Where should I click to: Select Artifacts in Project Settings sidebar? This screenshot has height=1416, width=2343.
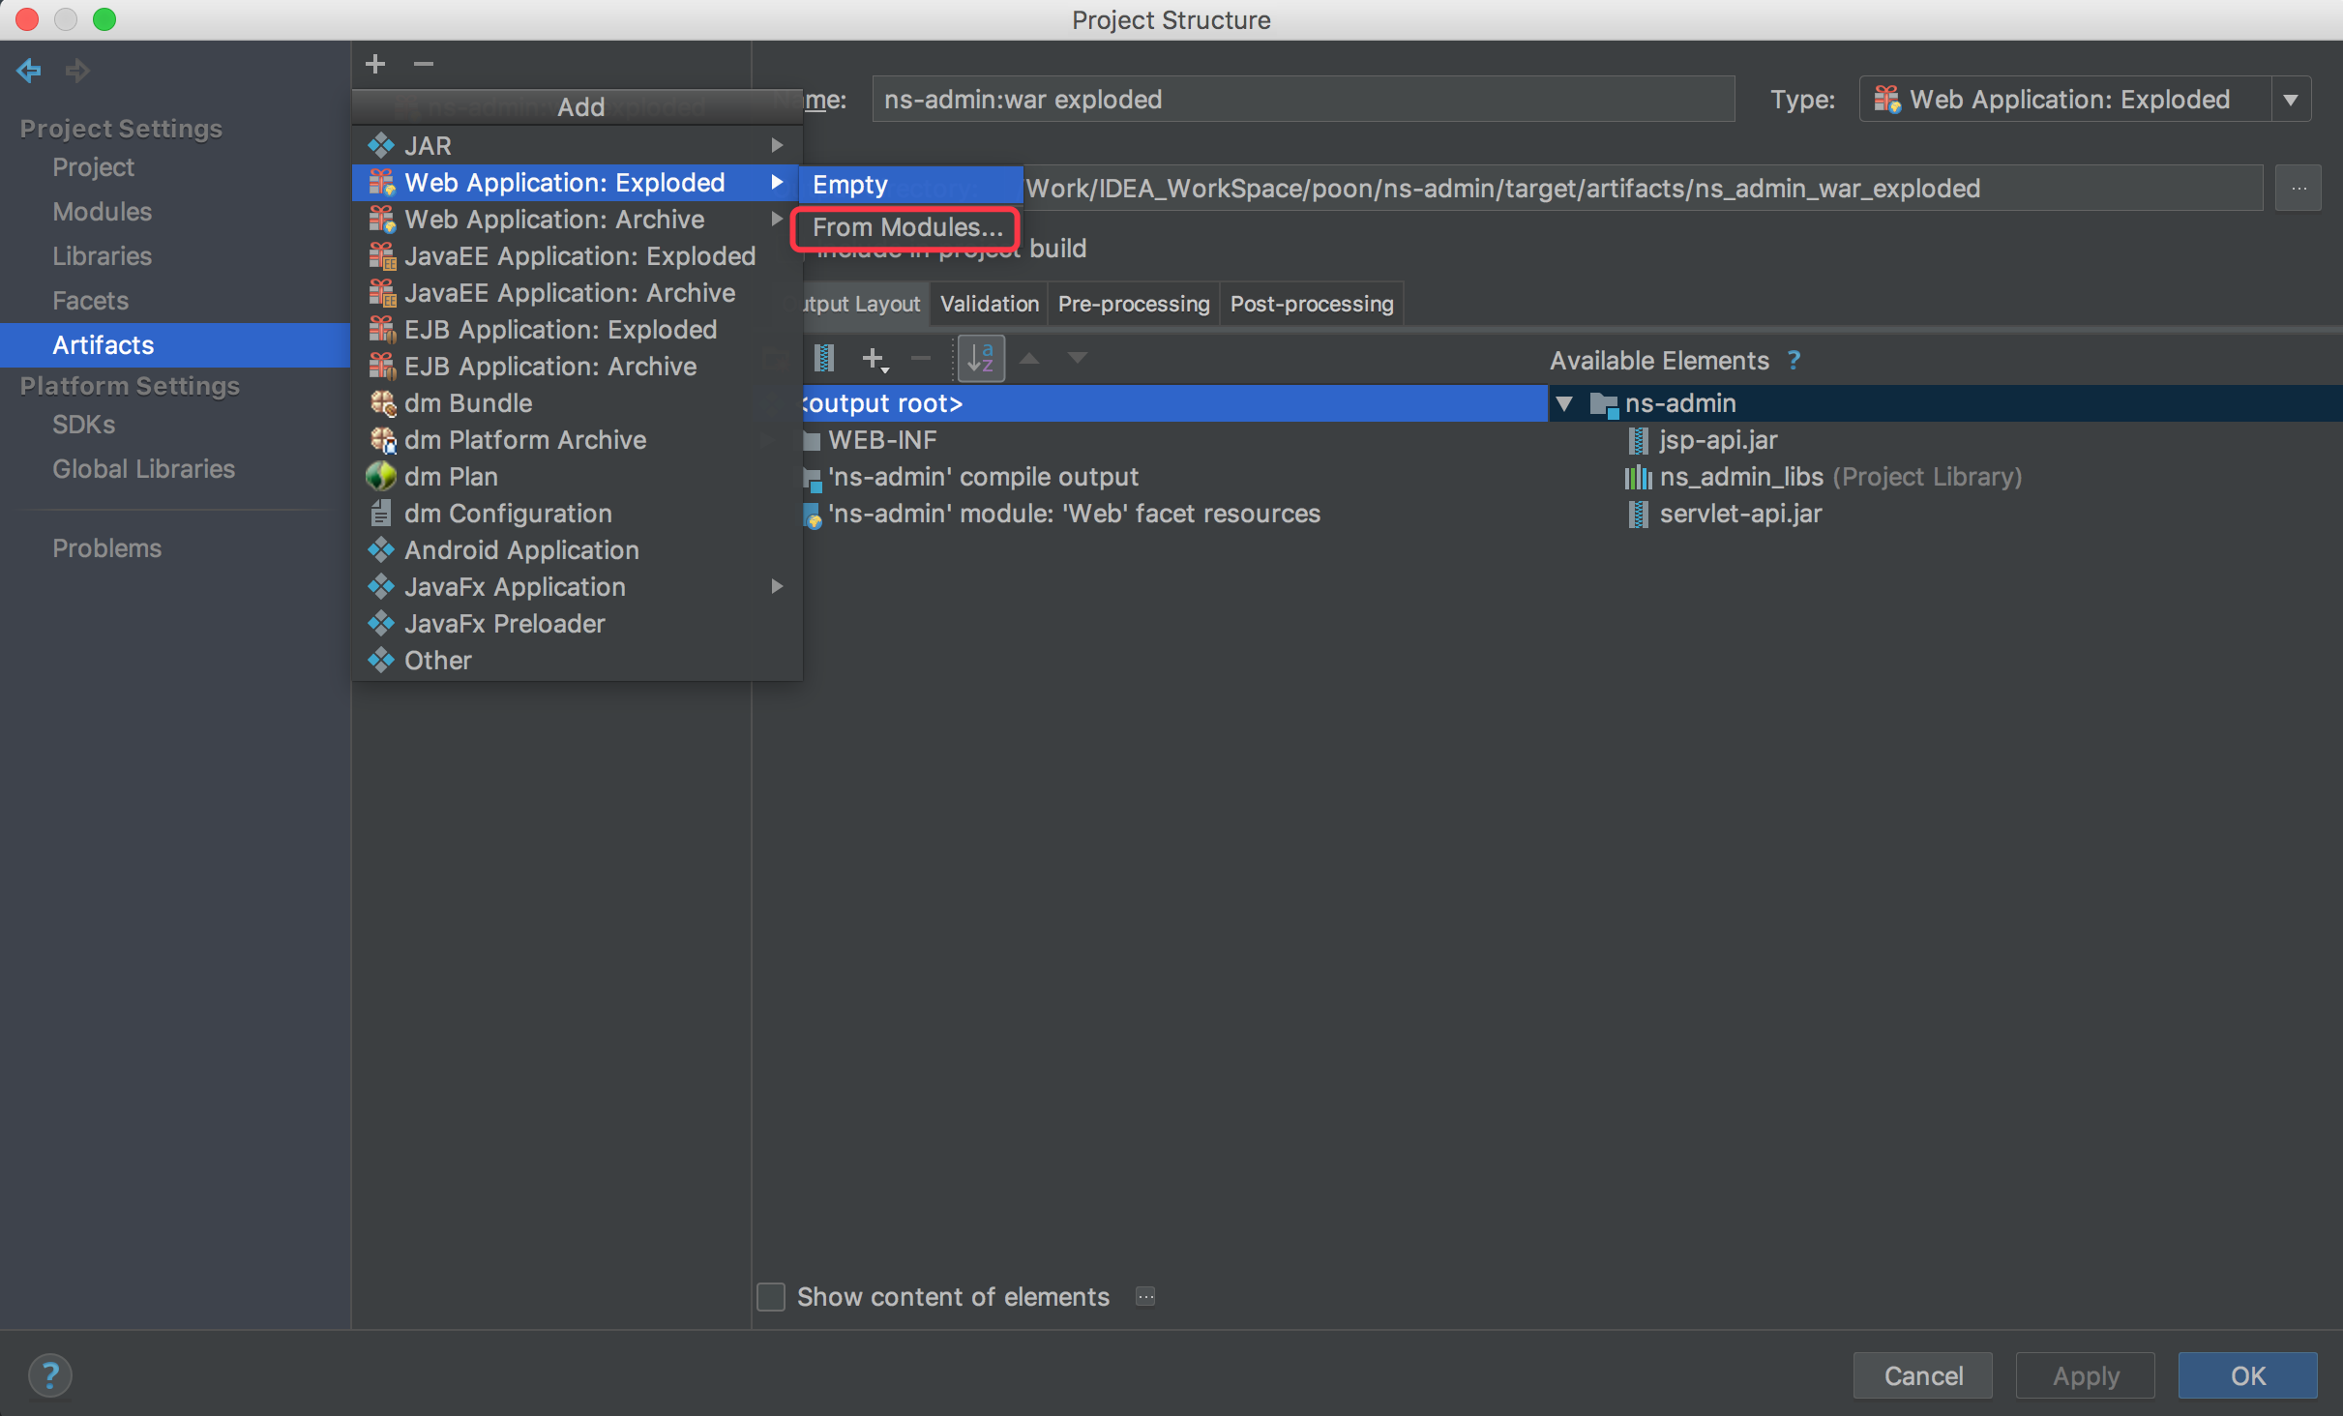point(103,344)
